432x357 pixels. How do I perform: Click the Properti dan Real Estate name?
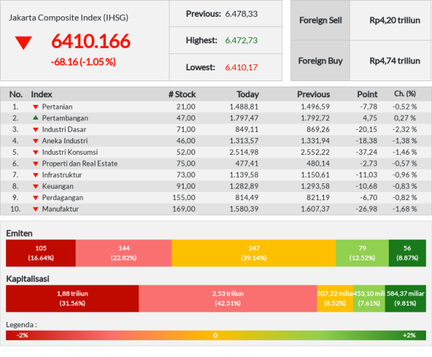[x=80, y=164]
